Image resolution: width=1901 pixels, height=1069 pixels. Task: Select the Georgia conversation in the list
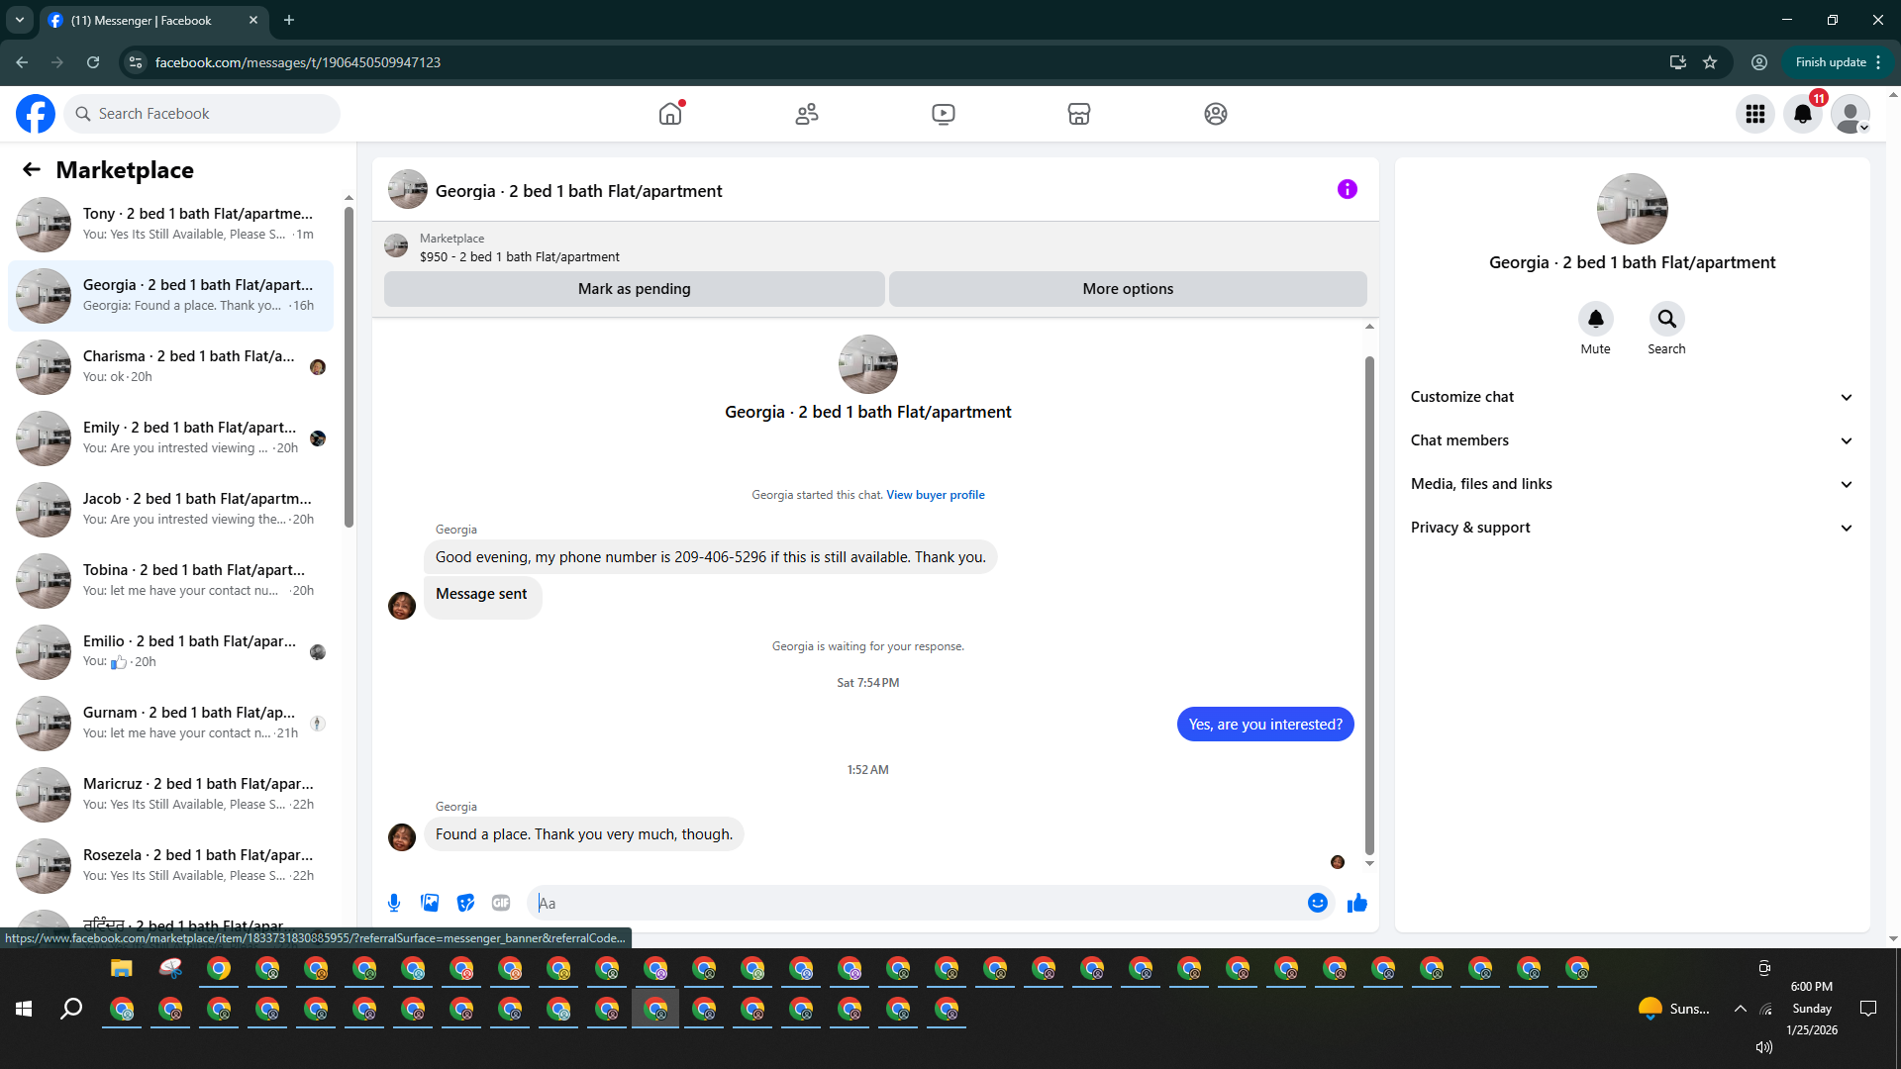click(170, 296)
